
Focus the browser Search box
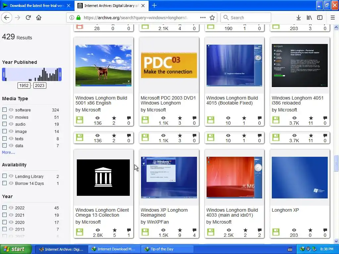point(246,18)
